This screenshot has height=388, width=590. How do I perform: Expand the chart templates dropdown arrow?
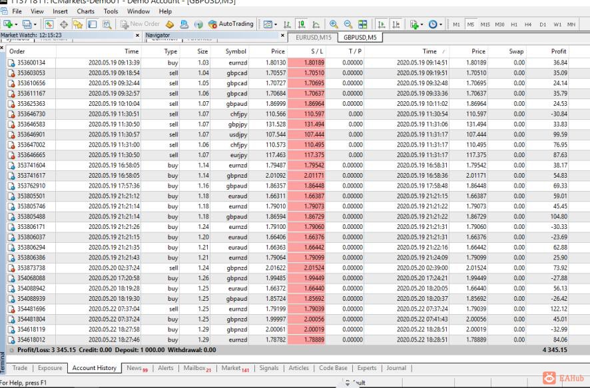[276, 25]
